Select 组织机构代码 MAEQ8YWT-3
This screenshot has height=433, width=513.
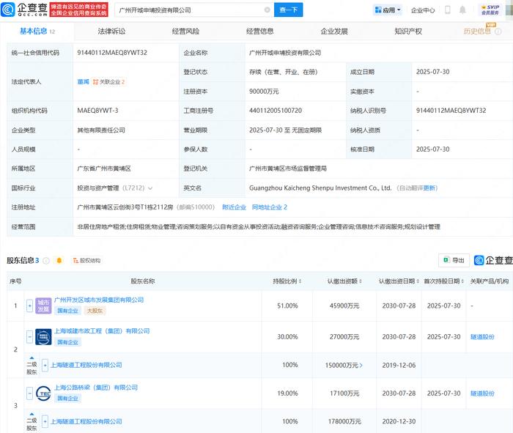97,111
